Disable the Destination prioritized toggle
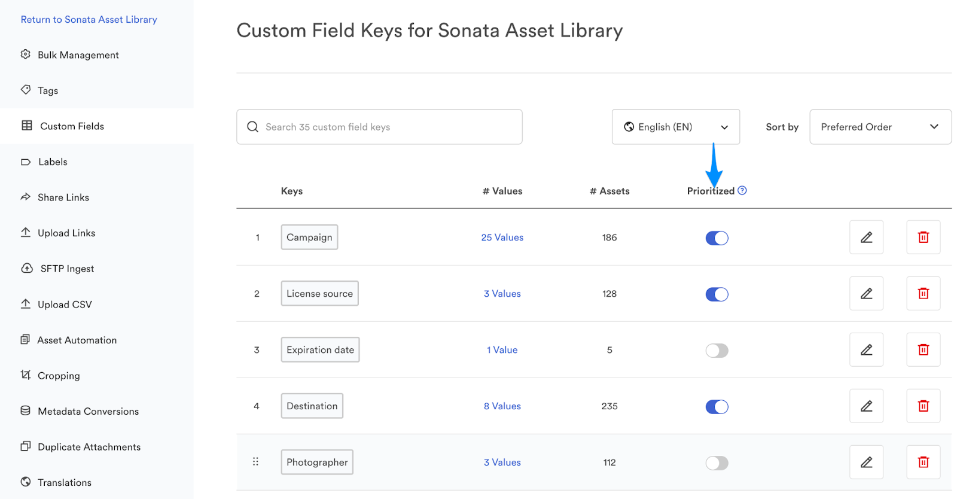 pos(717,407)
